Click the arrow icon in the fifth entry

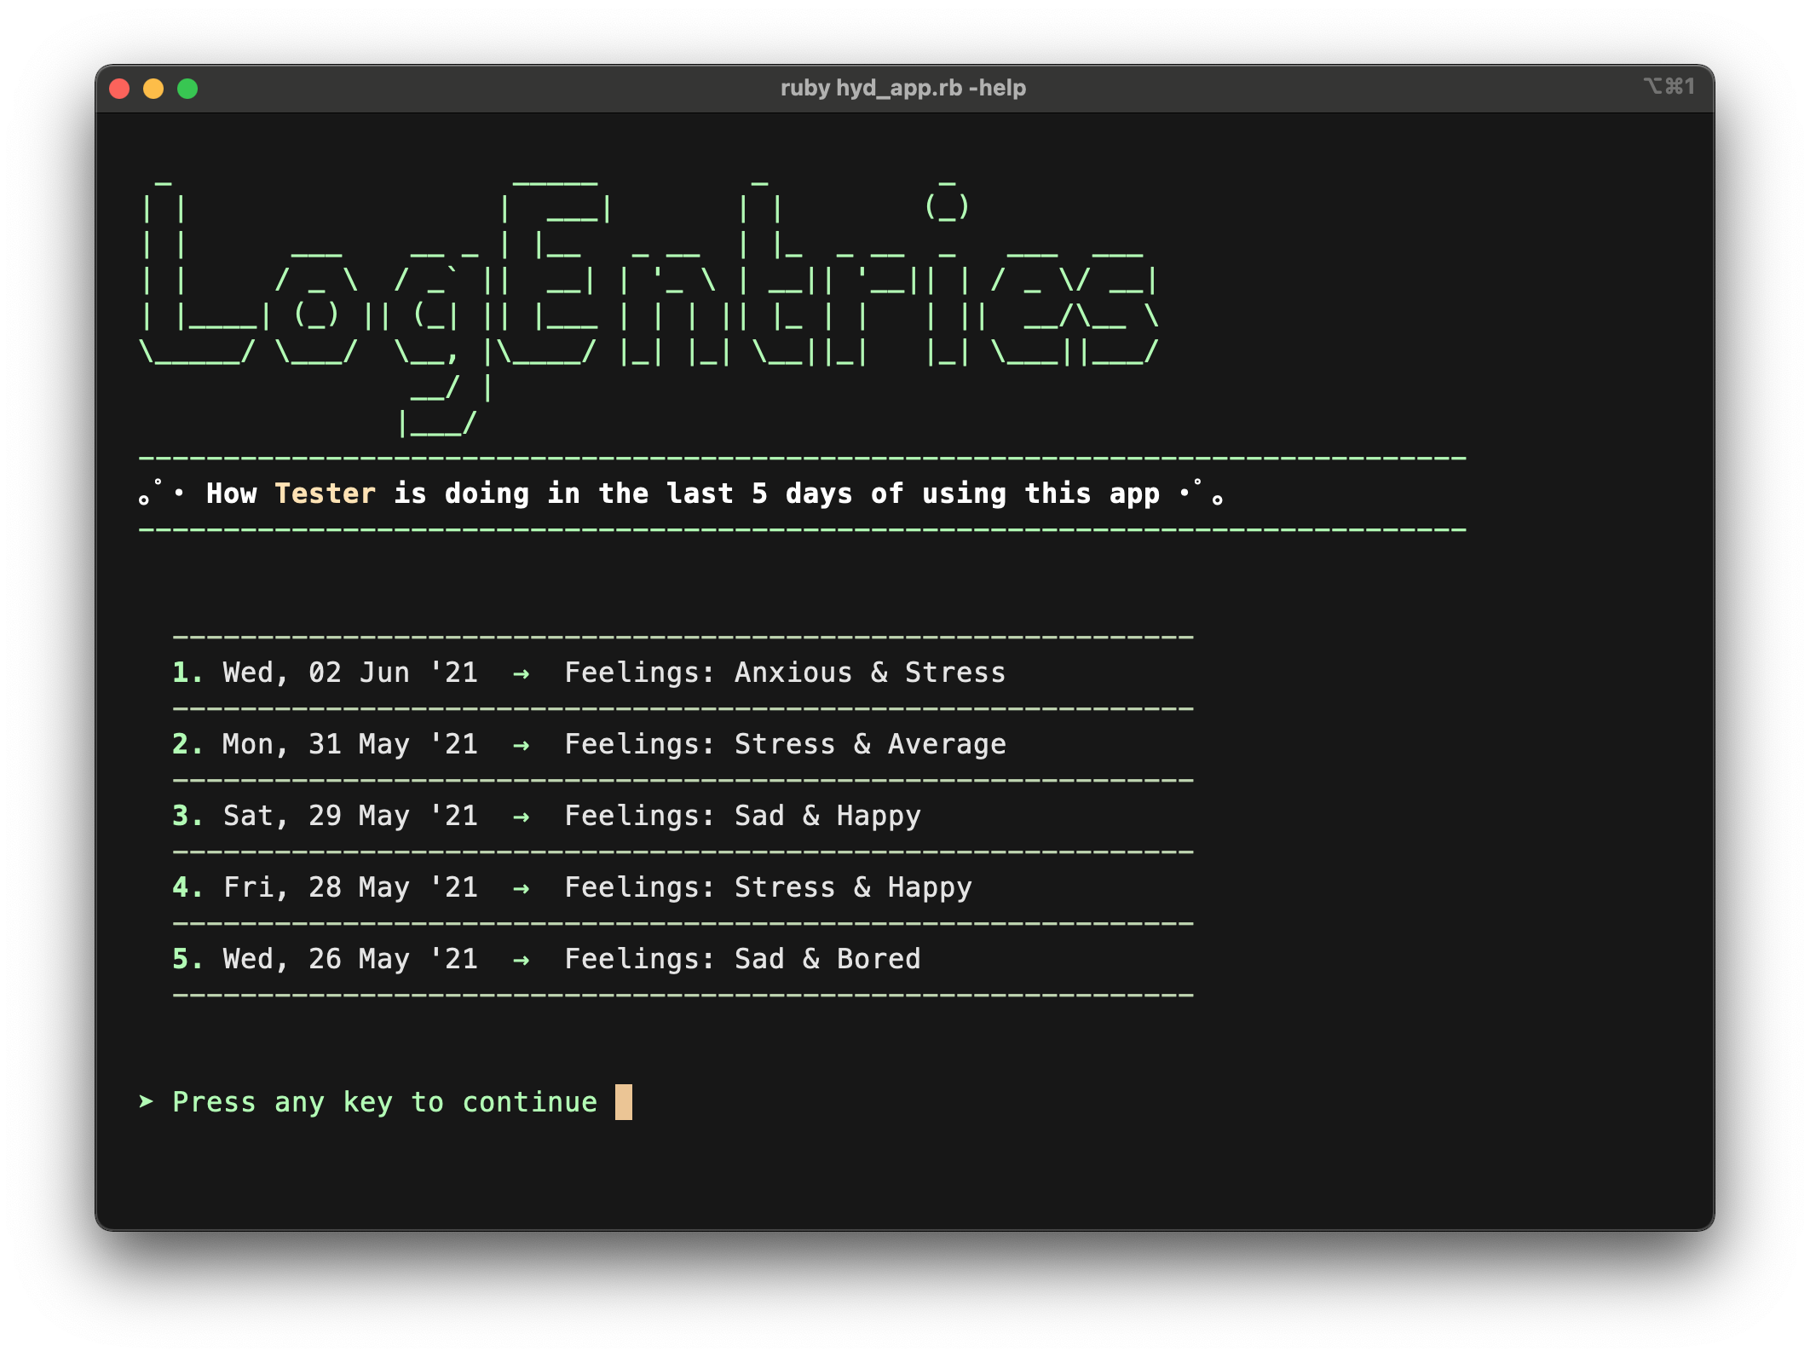pyautogui.click(x=521, y=960)
